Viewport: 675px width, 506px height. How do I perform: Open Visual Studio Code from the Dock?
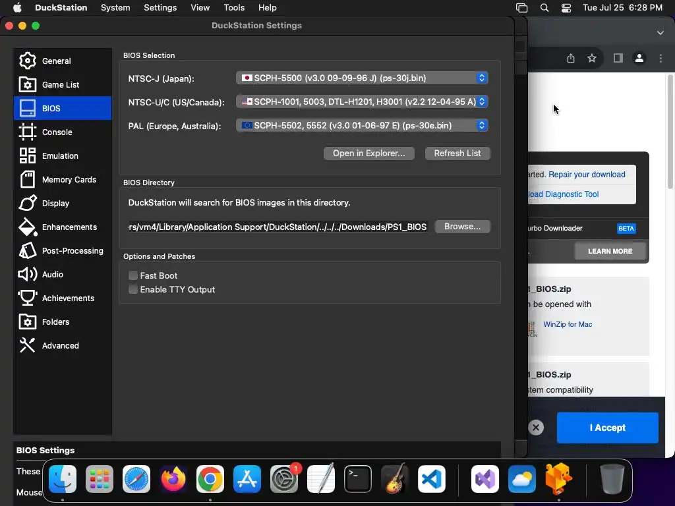pos(432,479)
